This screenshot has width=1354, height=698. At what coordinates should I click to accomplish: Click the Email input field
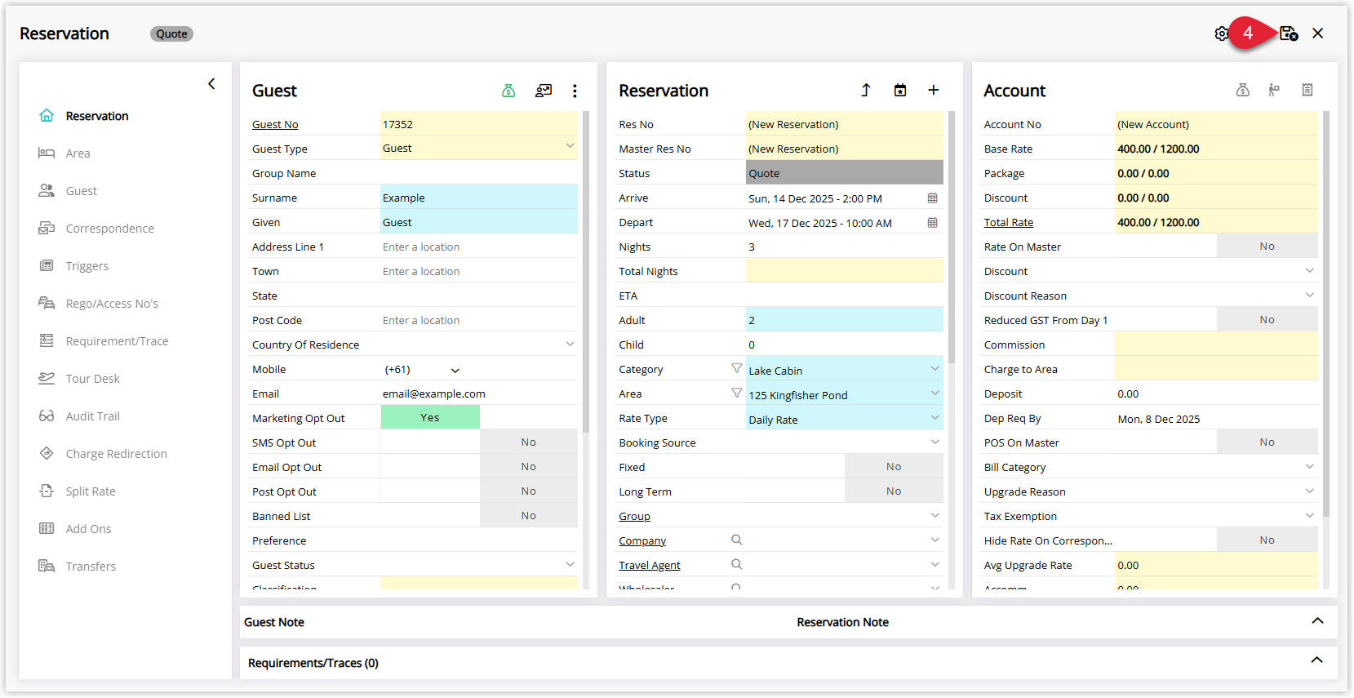pos(479,393)
